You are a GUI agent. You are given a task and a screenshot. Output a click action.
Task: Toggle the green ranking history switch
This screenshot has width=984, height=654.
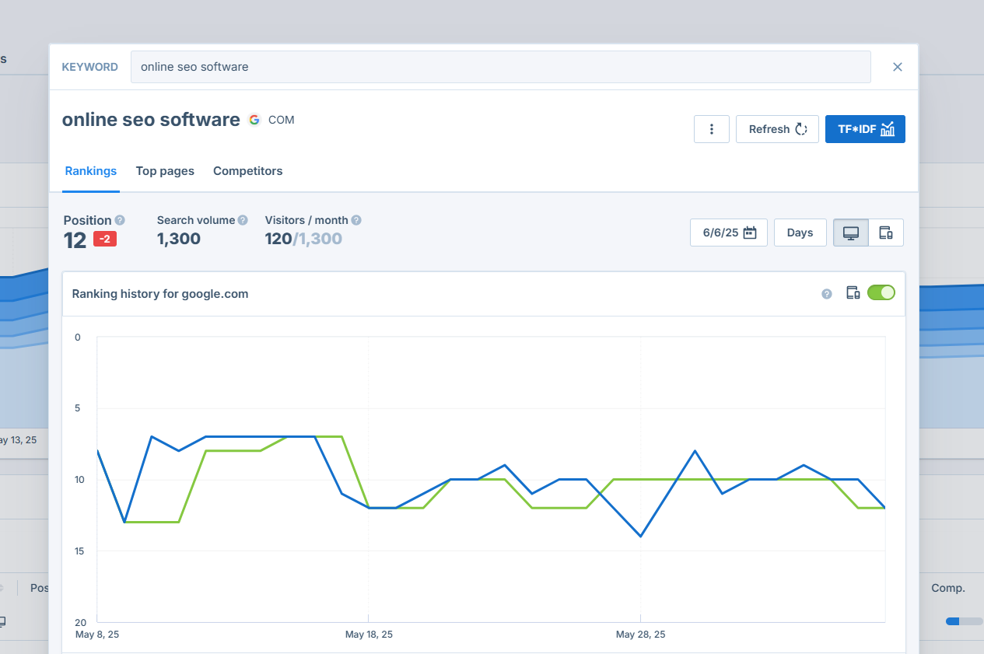point(881,293)
